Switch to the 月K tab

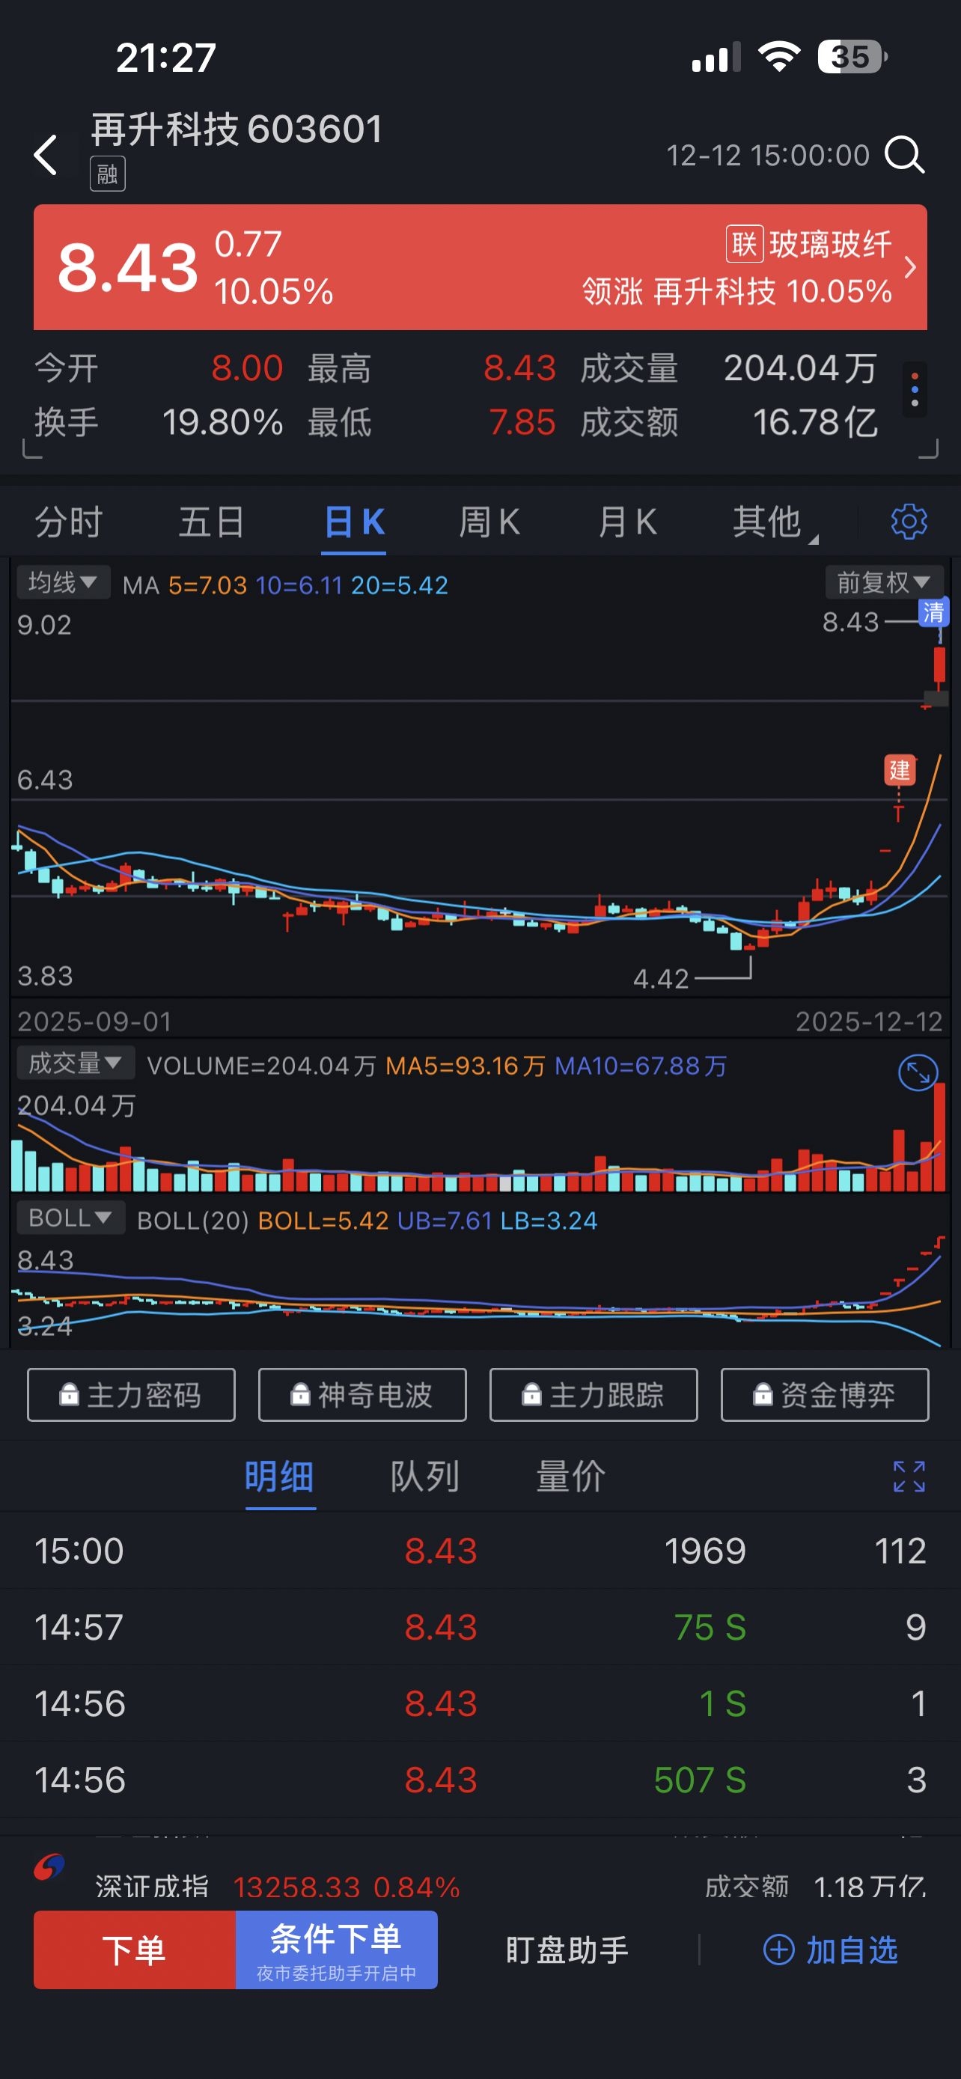coord(628,522)
